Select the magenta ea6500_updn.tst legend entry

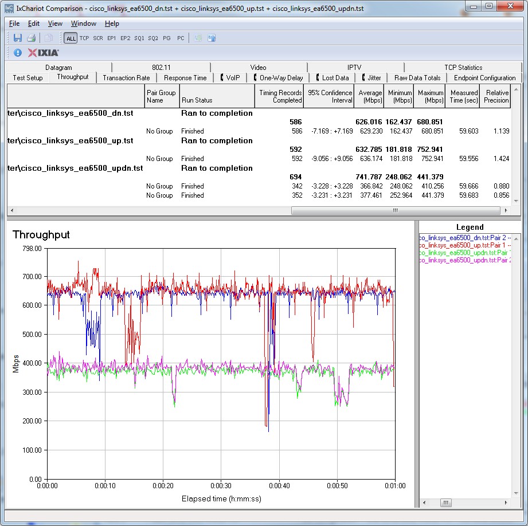pos(465,260)
